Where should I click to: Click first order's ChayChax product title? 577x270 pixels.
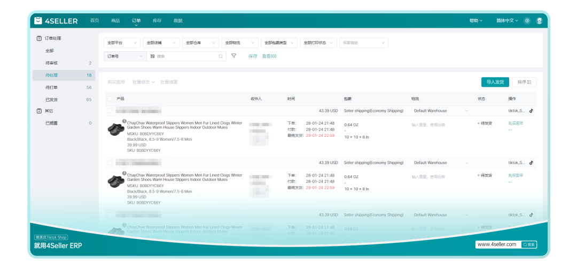[184, 125]
